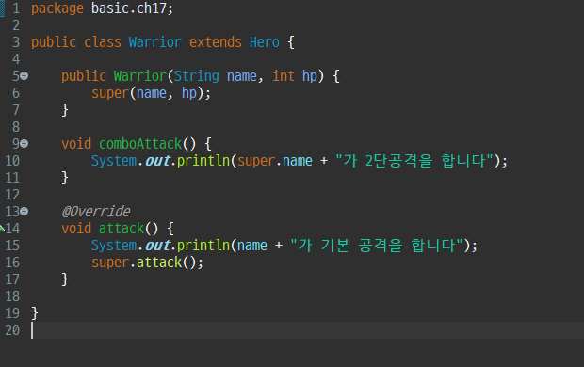Click the extends keyword on line 3

(x=216, y=42)
